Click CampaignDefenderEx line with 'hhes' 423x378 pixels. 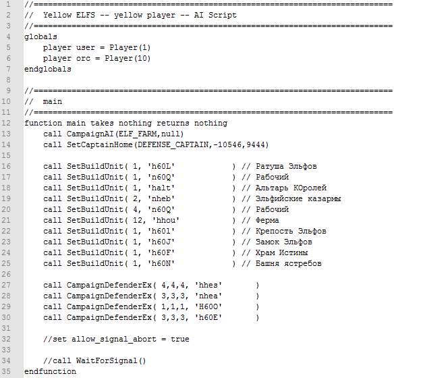pos(151,285)
